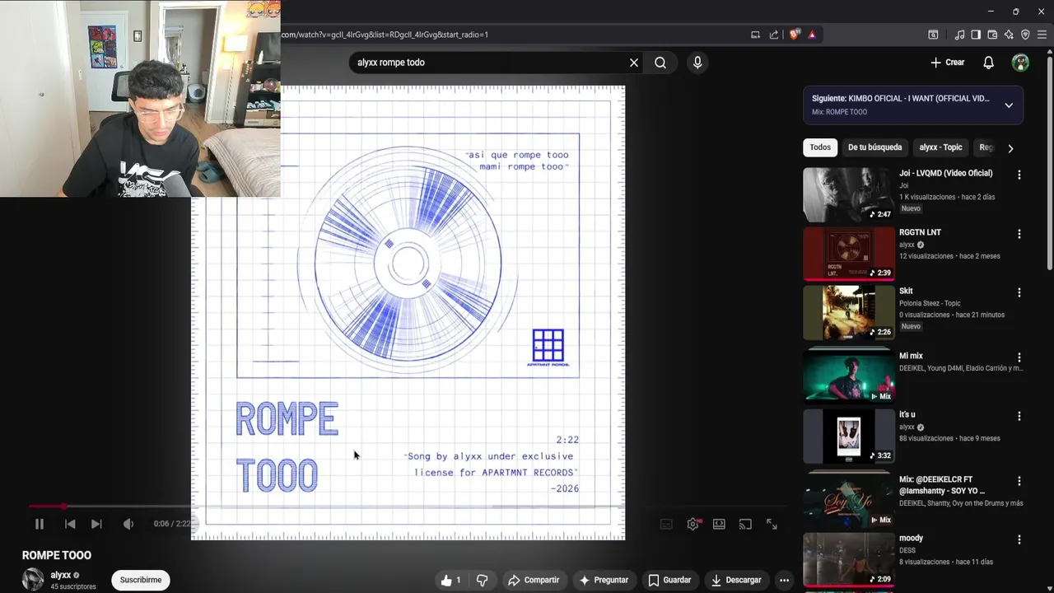Open options for Joi - LVQMD video

pos(1019,175)
